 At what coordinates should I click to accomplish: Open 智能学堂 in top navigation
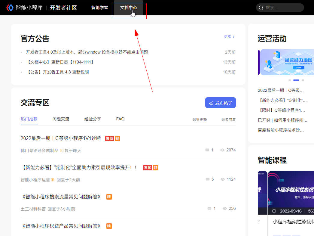pyautogui.click(x=99, y=8)
